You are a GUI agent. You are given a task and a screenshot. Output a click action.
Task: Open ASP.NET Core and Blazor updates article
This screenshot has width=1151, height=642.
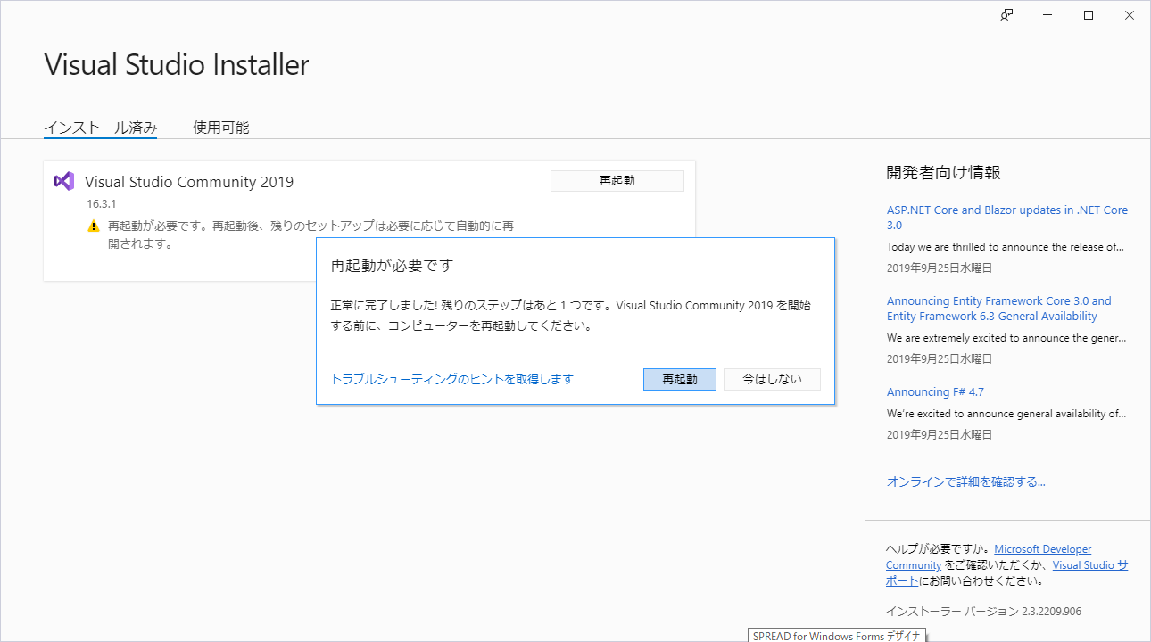click(1007, 218)
